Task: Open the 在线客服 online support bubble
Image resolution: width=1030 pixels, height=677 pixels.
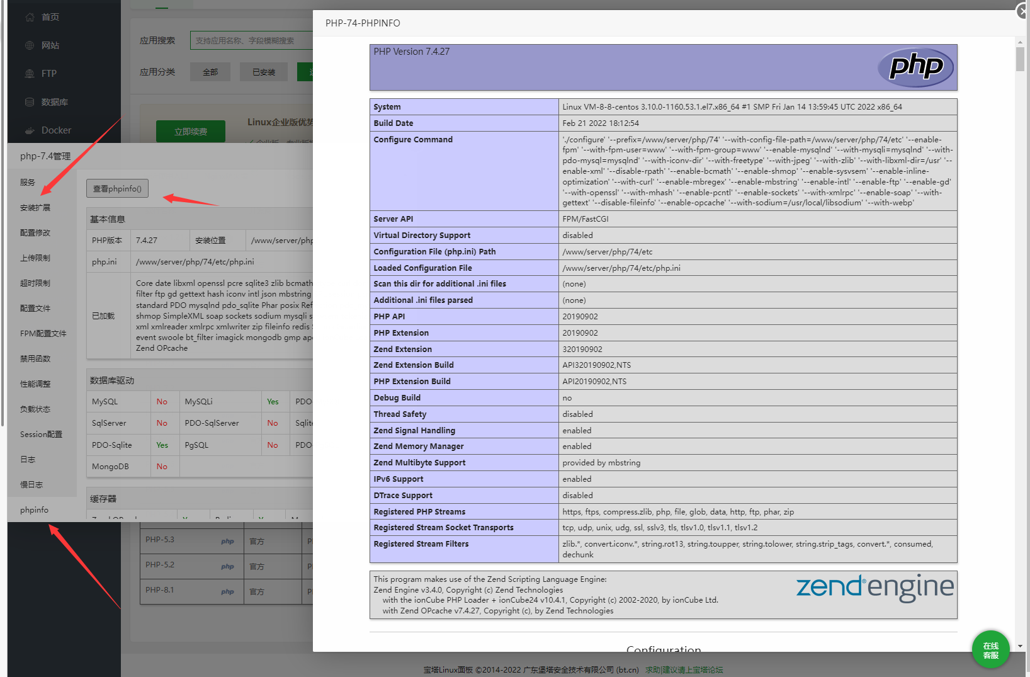Action: (990, 649)
